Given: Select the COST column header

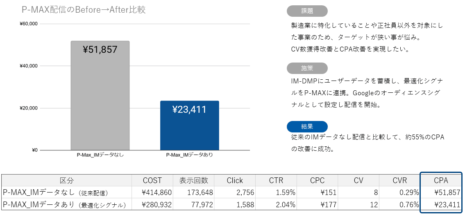Looking at the screenshot, I should click(x=152, y=180).
